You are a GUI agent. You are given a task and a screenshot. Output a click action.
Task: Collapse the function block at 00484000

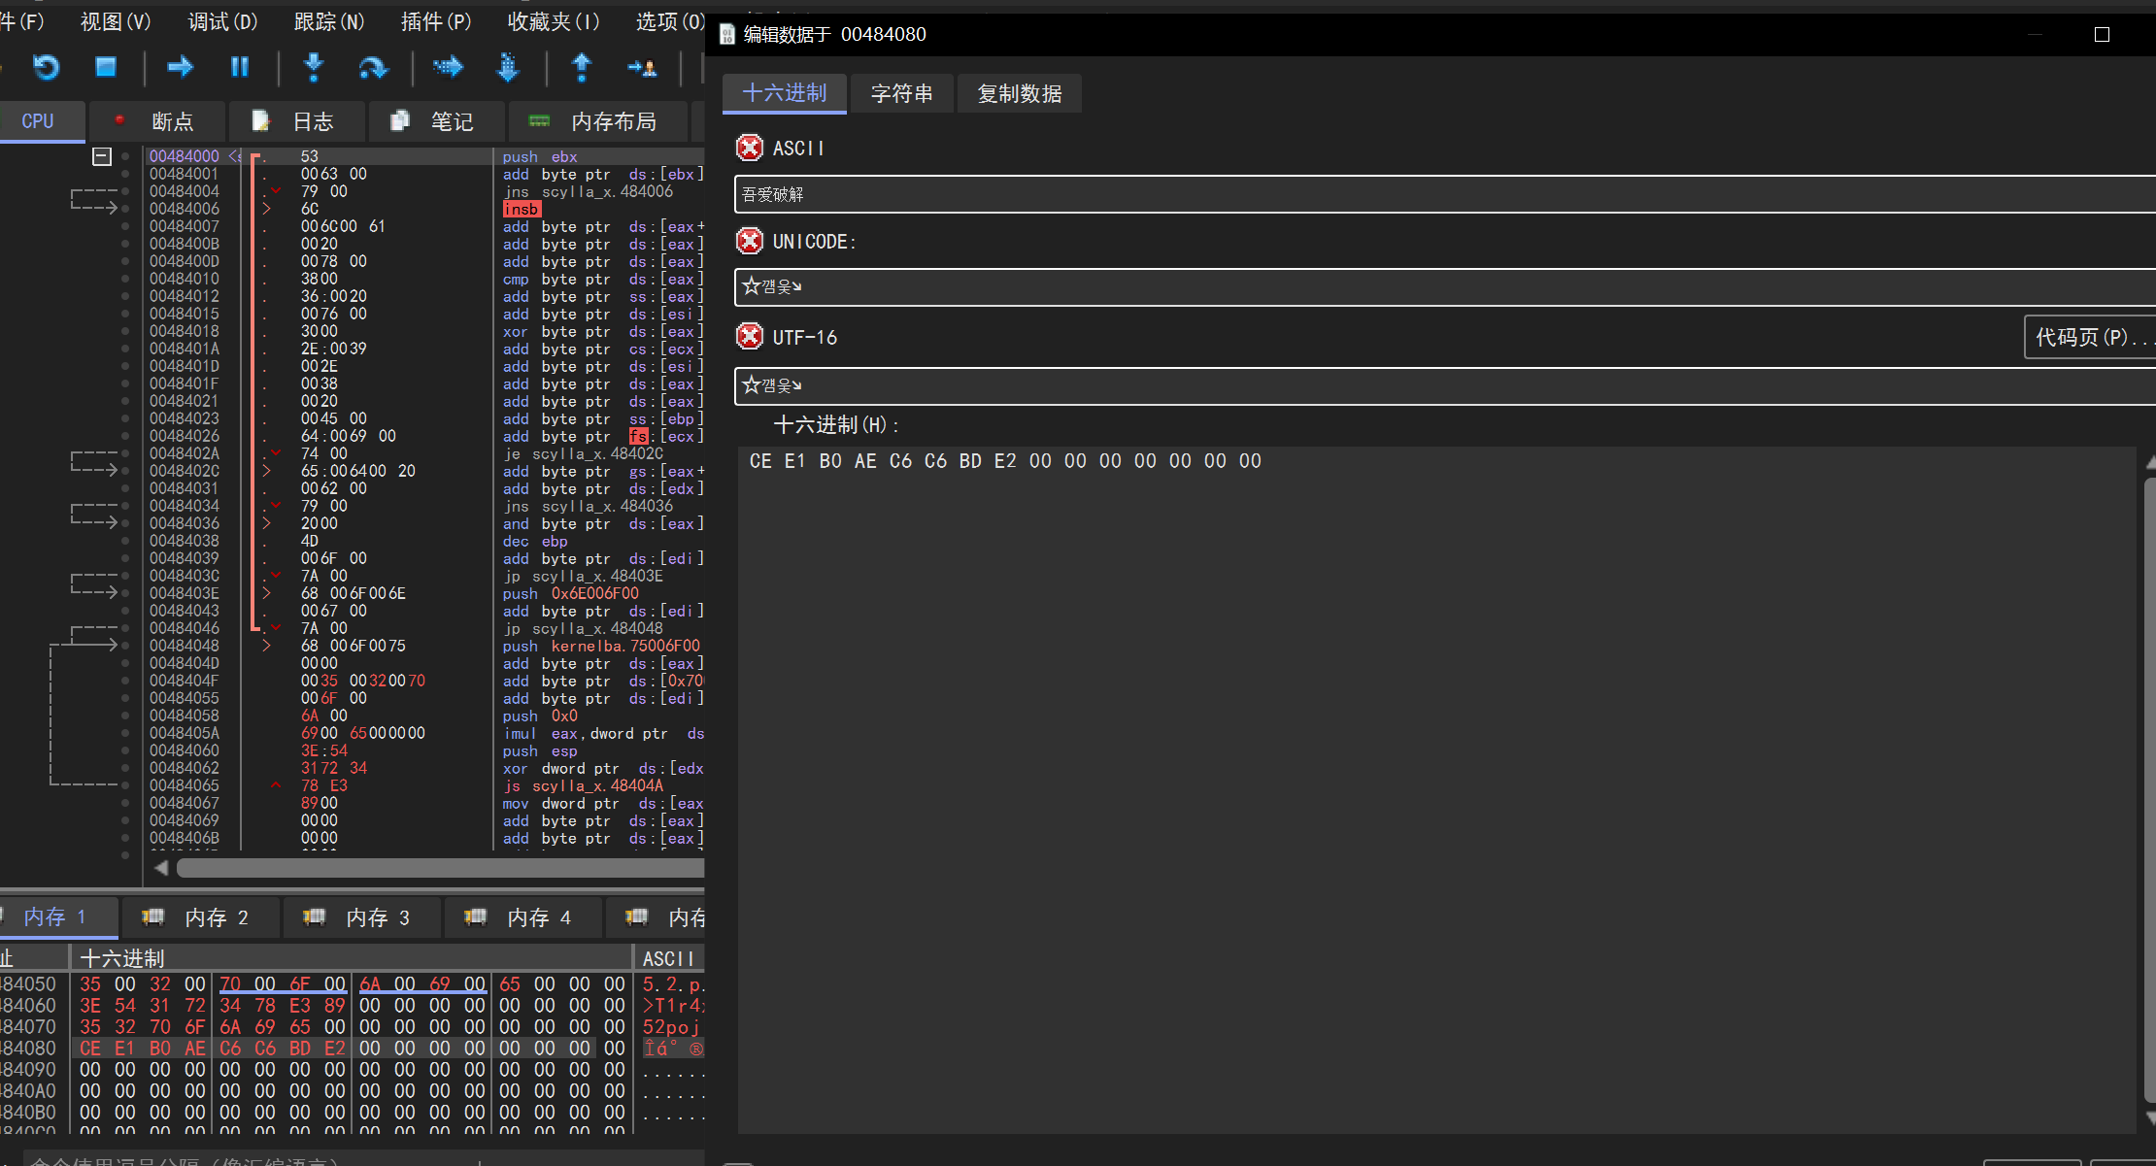[102, 156]
